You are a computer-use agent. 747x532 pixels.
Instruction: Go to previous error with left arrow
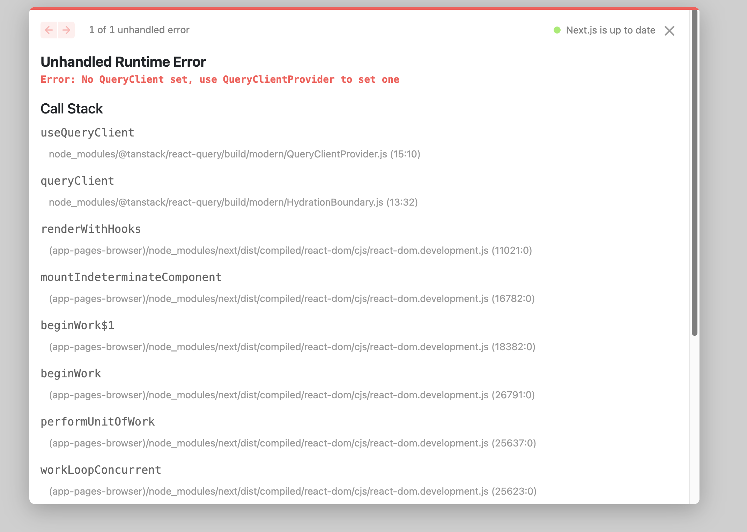[x=49, y=30]
